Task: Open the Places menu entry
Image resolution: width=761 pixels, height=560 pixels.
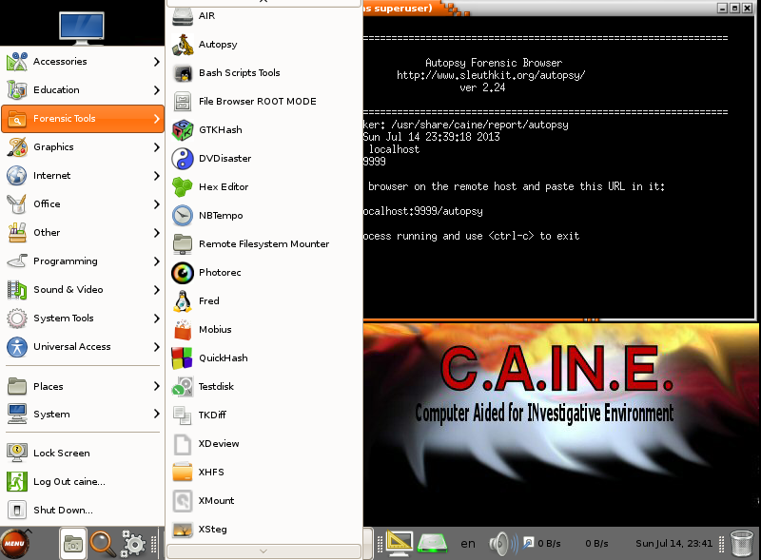Action: 83,387
